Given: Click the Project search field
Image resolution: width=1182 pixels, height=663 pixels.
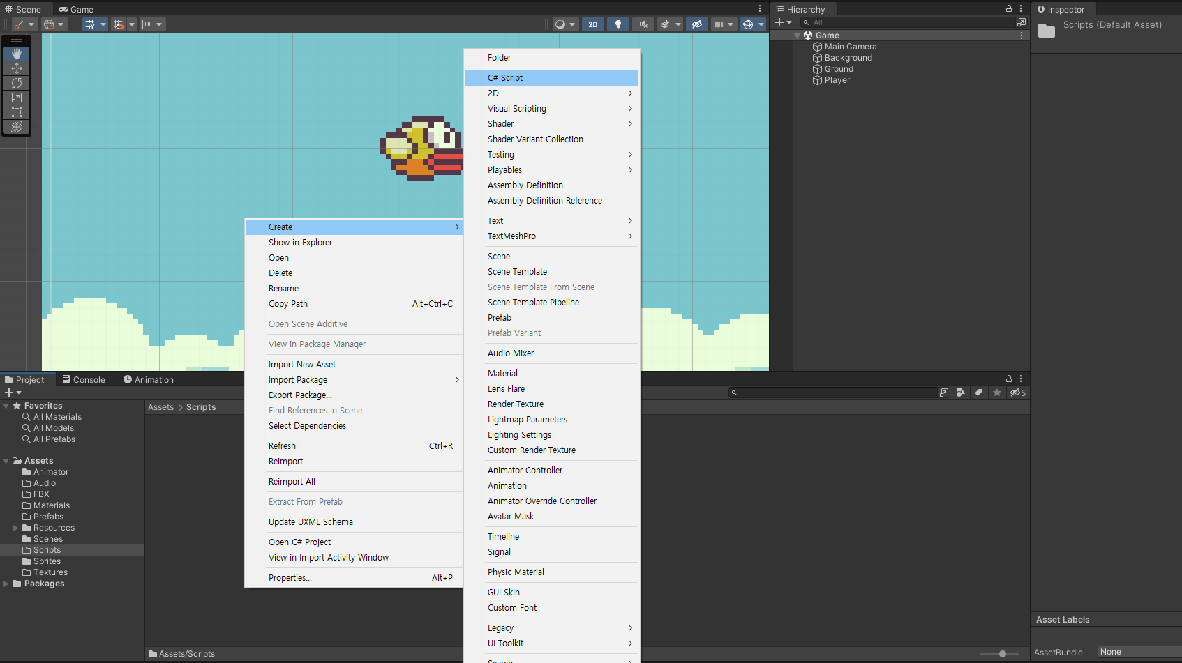Looking at the screenshot, I should click(832, 393).
